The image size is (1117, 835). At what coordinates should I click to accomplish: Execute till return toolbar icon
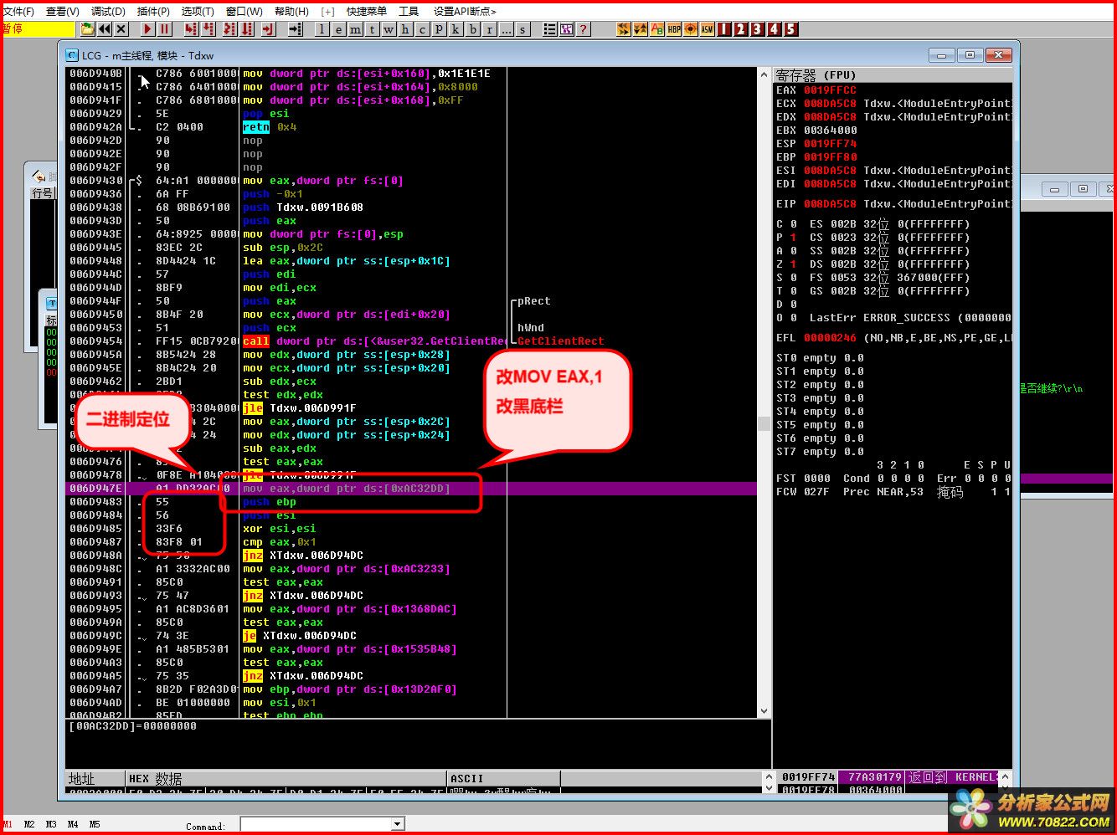[269, 29]
